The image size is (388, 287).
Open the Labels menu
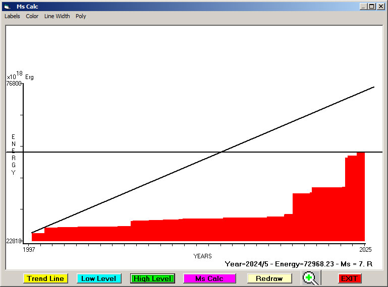pos(12,16)
